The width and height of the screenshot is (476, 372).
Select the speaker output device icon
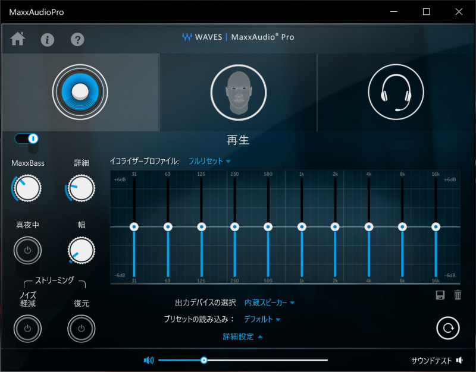(x=81, y=92)
